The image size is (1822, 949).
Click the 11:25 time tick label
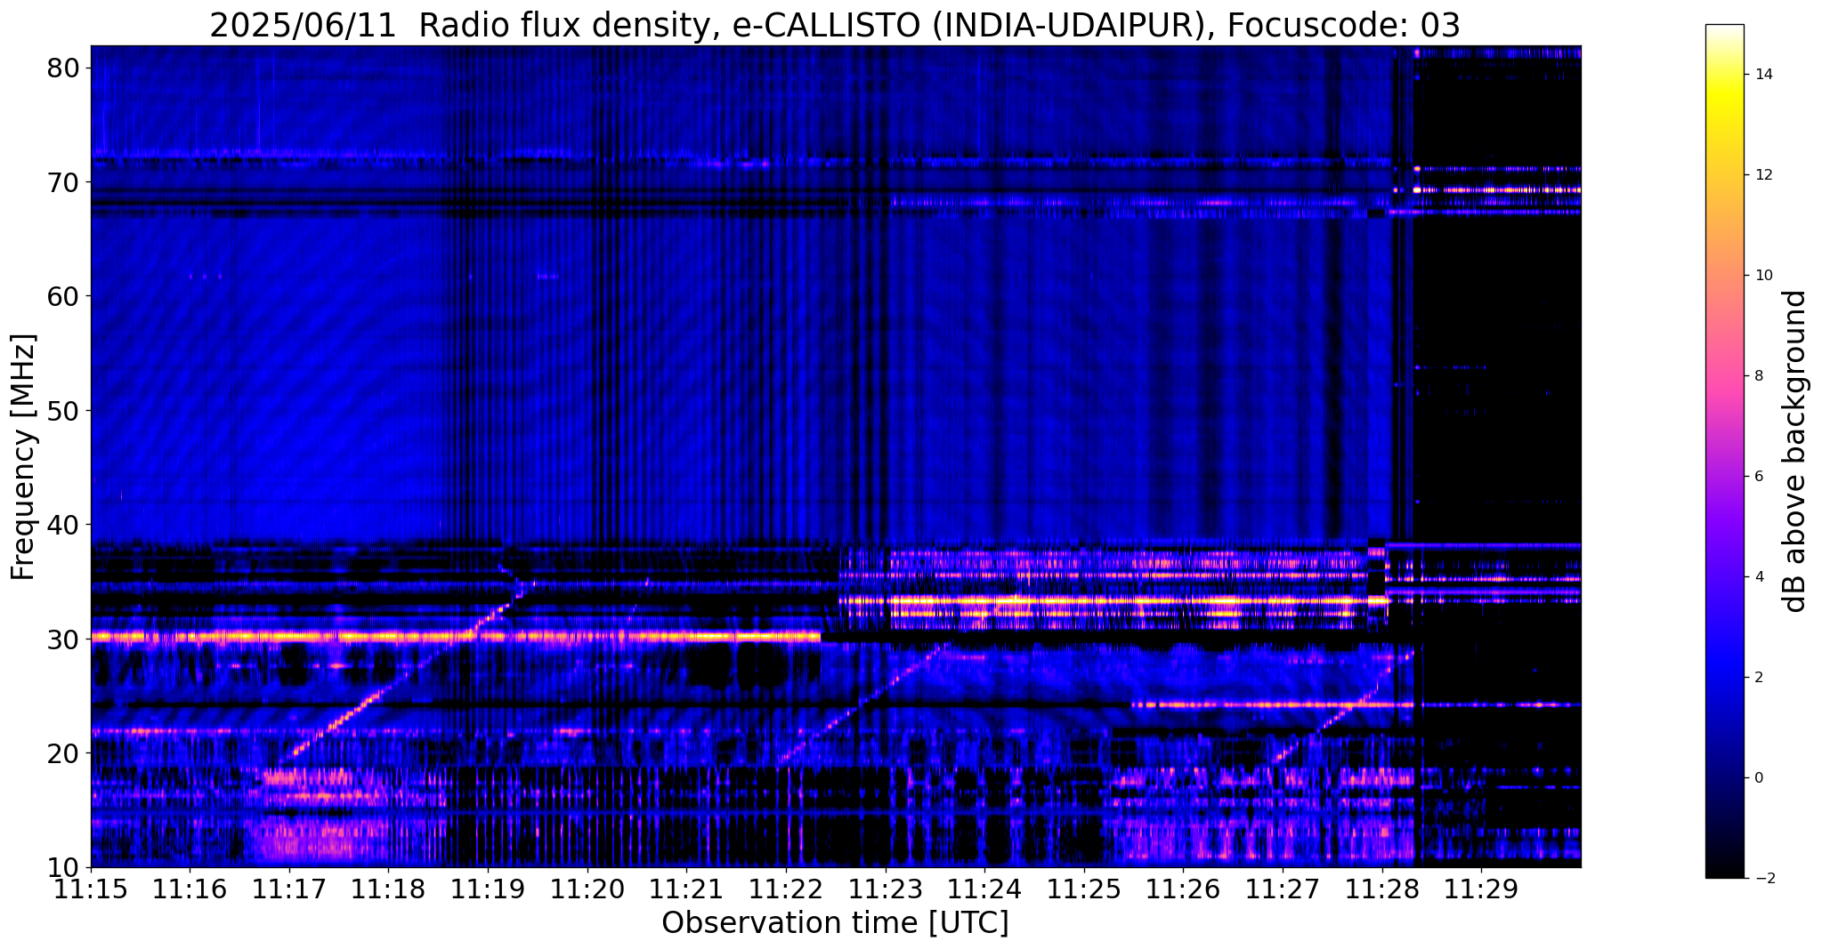point(1084,889)
